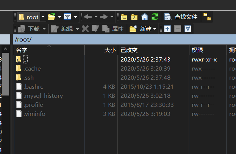The height and width of the screenshot is (154, 236).
Task: Click the select files plus icon
Action: 167,29
